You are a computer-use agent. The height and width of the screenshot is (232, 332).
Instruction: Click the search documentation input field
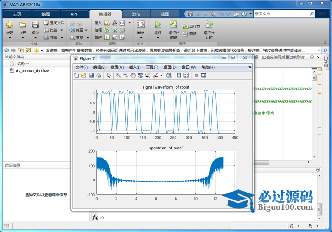281,14
